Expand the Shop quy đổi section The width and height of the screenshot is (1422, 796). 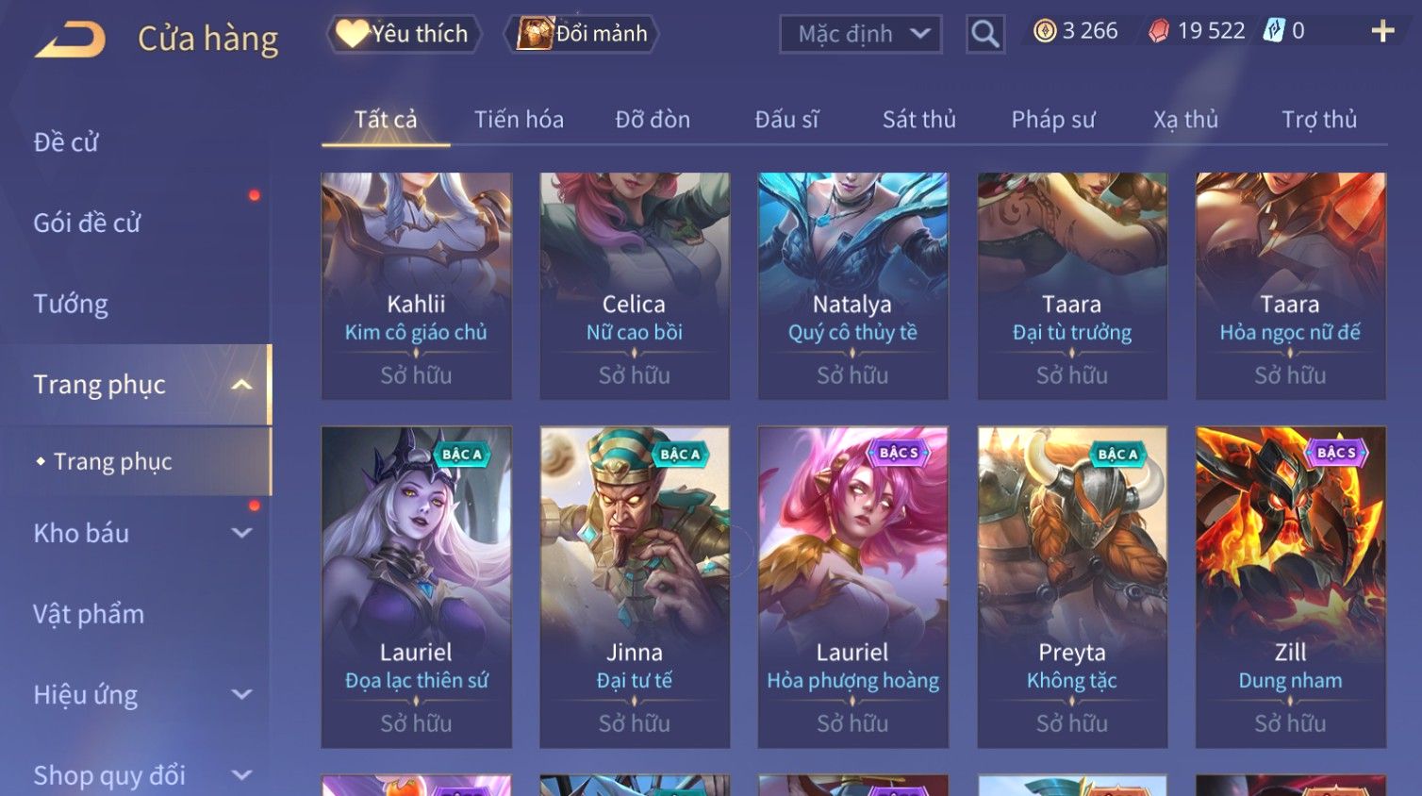[x=241, y=775]
